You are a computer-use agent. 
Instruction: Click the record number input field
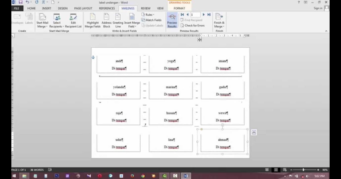click(x=195, y=14)
